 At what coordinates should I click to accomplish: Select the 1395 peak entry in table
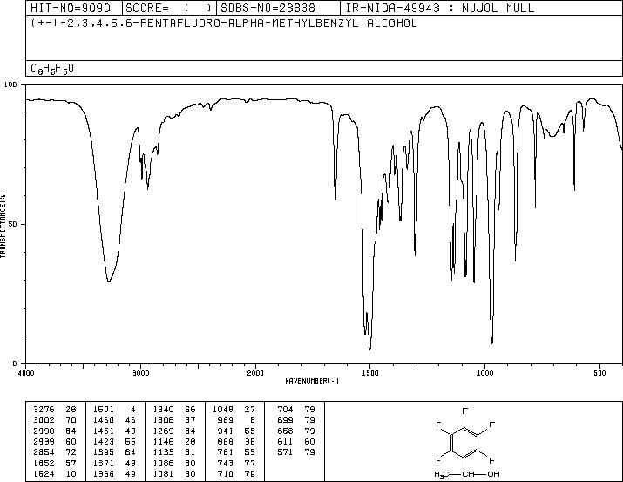coord(114,452)
